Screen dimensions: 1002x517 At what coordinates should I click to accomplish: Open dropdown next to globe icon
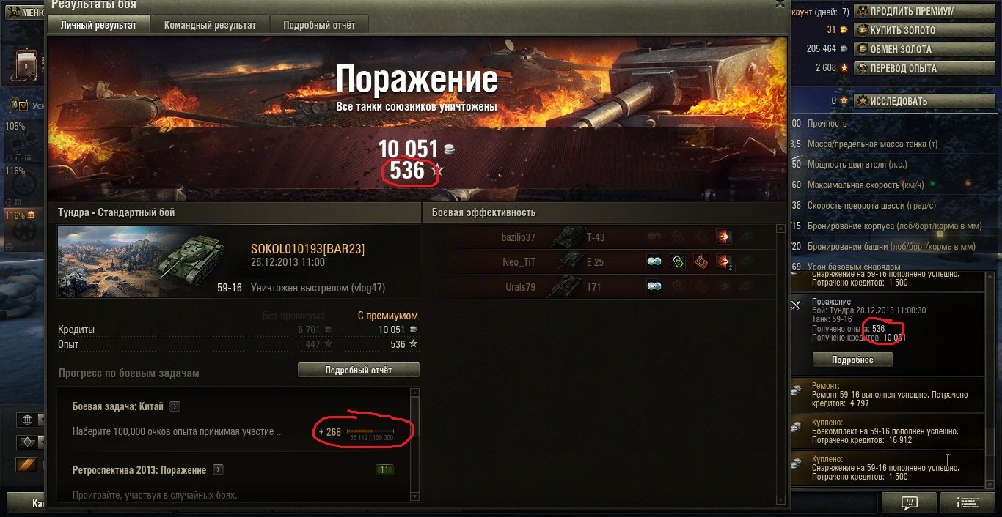pyautogui.click(x=42, y=420)
